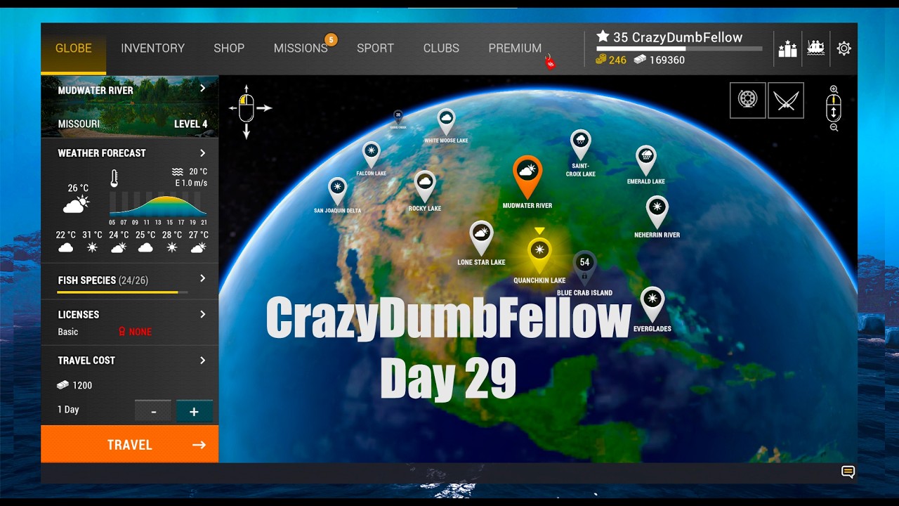Zoom out with the magnifier minus icon
Image resolution: width=899 pixels, height=506 pixels.
point(834,128)
